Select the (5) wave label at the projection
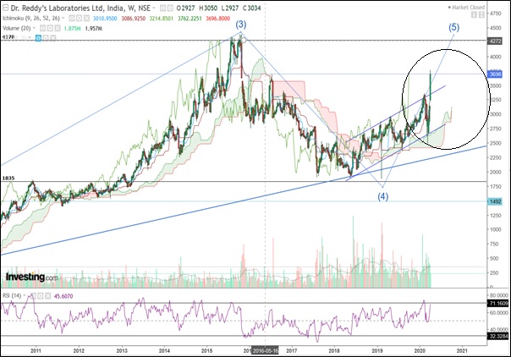 pyautogui.click(x=454, y=27)
